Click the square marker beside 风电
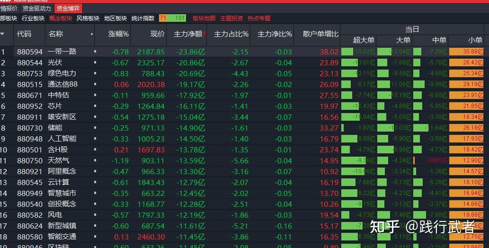The height and width of the screenshot is (248, 489). point(95,215)
